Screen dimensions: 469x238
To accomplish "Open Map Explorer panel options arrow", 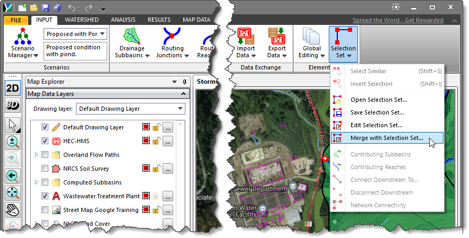I will 175,82.
